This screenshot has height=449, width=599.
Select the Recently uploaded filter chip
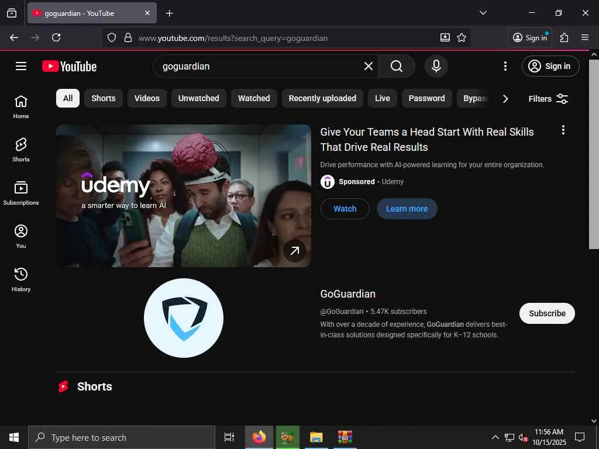click(x=322, y=98)
